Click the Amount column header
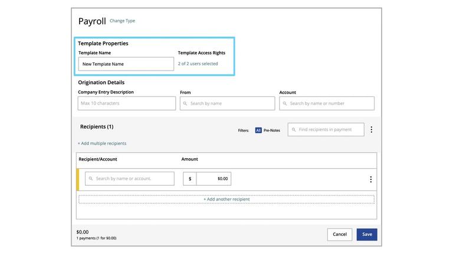The width and height of the screenshot is (453, 254). coord(189,159)
